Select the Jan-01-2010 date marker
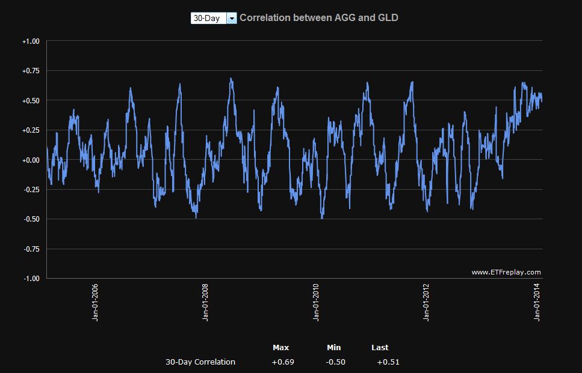The height and width of the screenshot is (373, 582). 316,302
